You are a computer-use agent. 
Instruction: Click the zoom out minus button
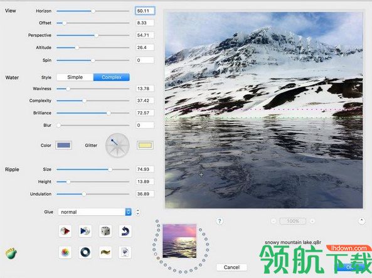click(274, 221)
